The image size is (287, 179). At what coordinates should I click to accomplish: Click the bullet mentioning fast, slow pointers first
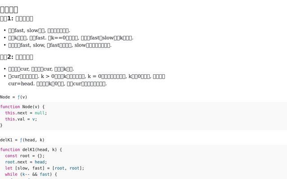(39, 30)
